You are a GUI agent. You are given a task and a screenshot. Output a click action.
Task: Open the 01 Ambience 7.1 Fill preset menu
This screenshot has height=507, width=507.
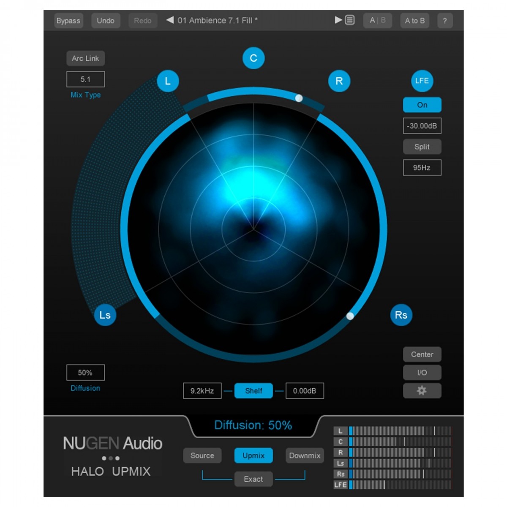point(217,20)
